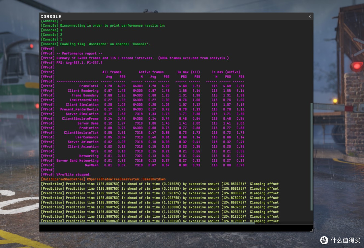Click 'Summary of 64303 frames' line
This screenshot has width=364, height=248.
tap(142, 58)
